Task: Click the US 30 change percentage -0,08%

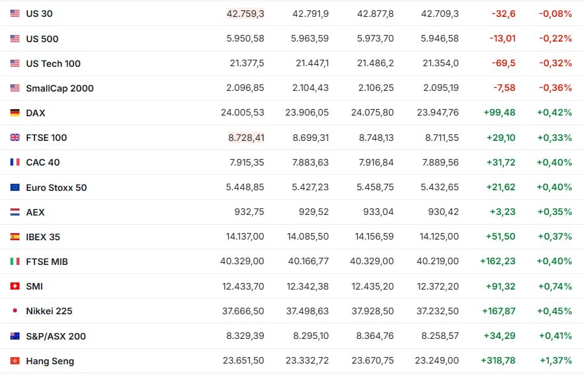Action: (x=555, y=14)
